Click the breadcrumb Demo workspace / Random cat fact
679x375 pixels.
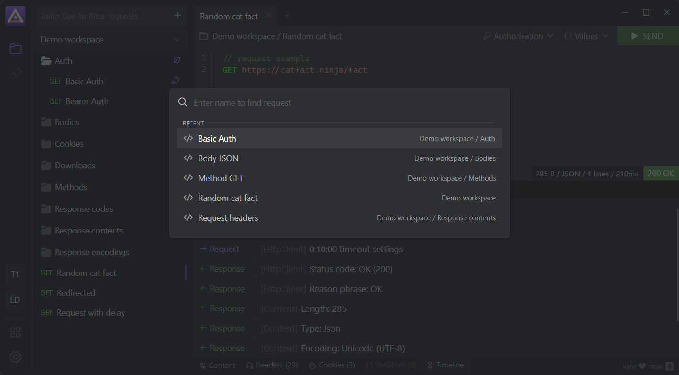coord(277,36)
